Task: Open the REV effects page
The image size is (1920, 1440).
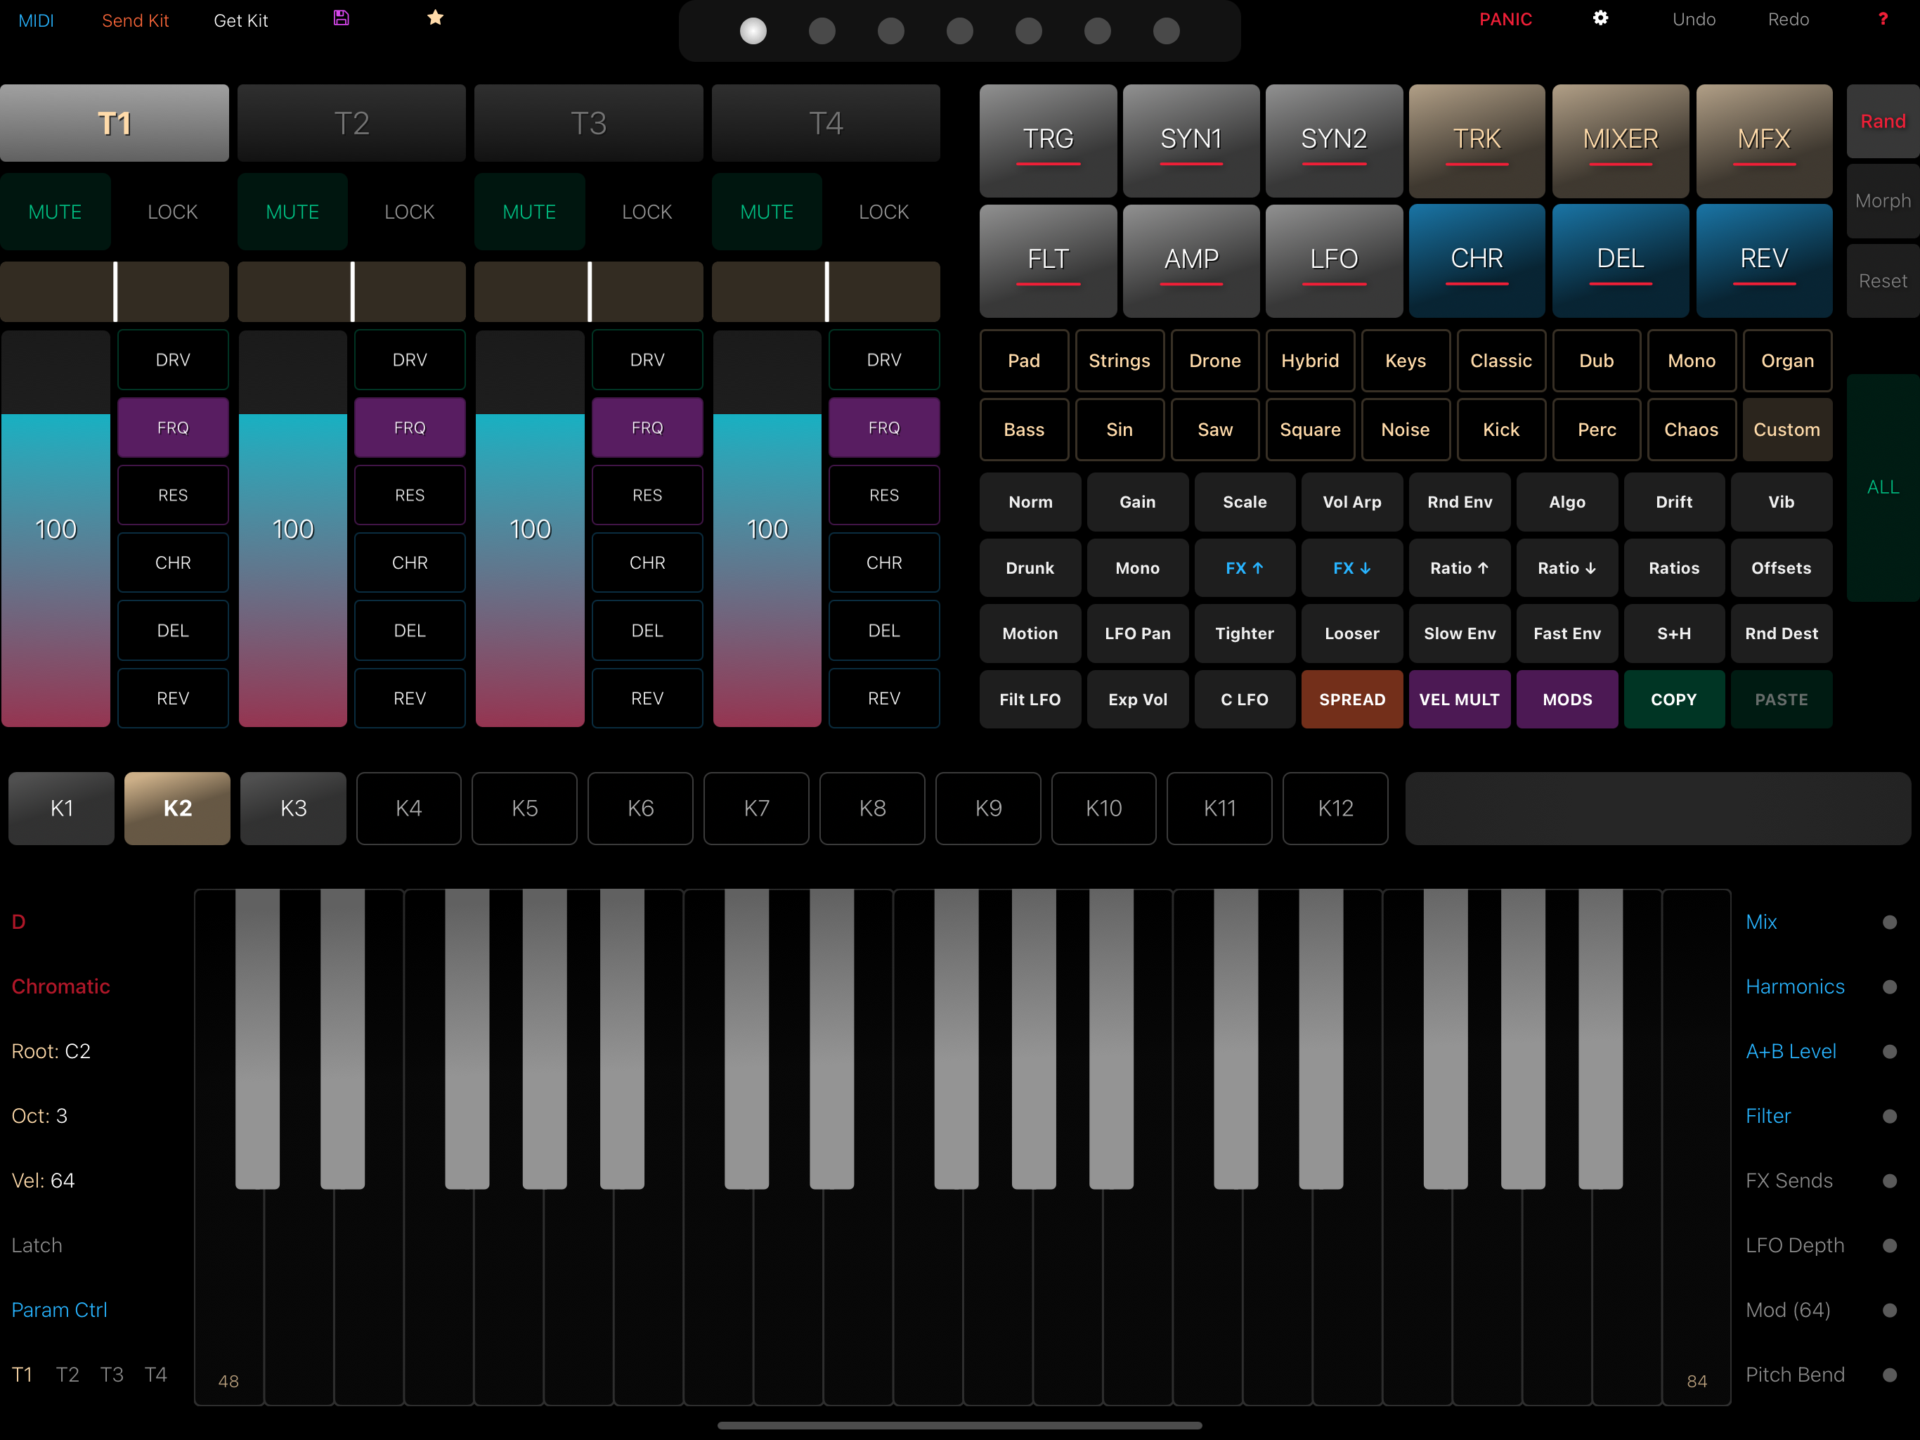Action: pyautogui.click(x=1764, y=259)
